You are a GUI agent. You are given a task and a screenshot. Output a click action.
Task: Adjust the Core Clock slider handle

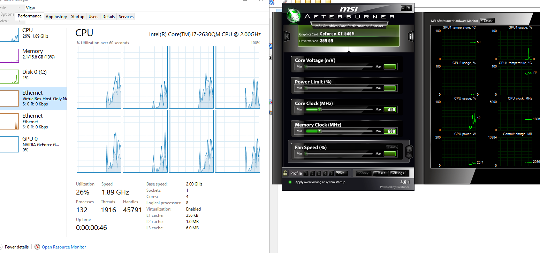click(319, 110)
